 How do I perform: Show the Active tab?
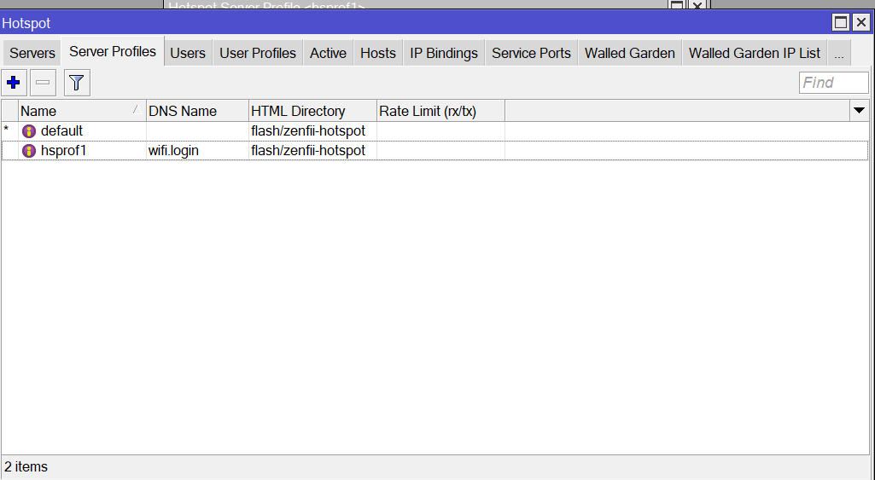pos(328,53)
